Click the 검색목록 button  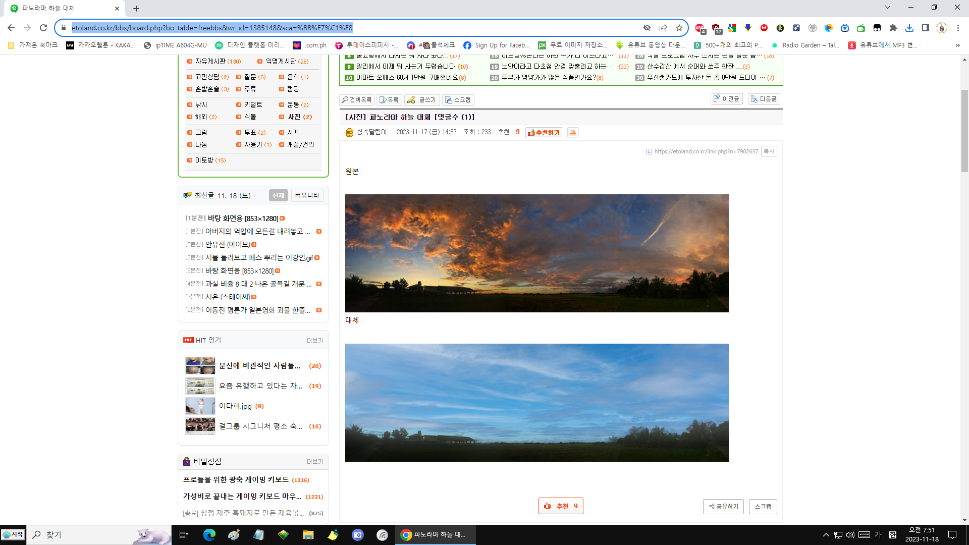pyautogui.click(x=357, y=100)
